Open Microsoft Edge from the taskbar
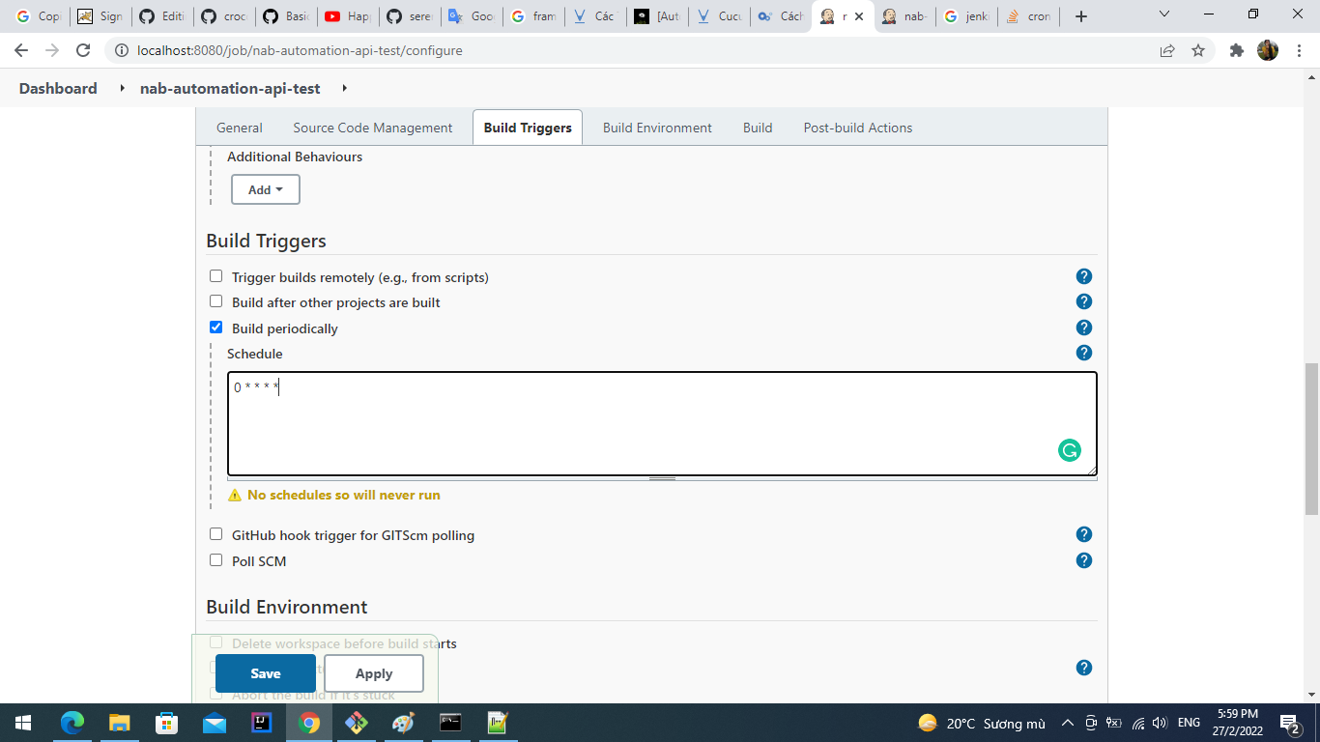Viewport: 1320px width, 742px height. tap(72, 723)
